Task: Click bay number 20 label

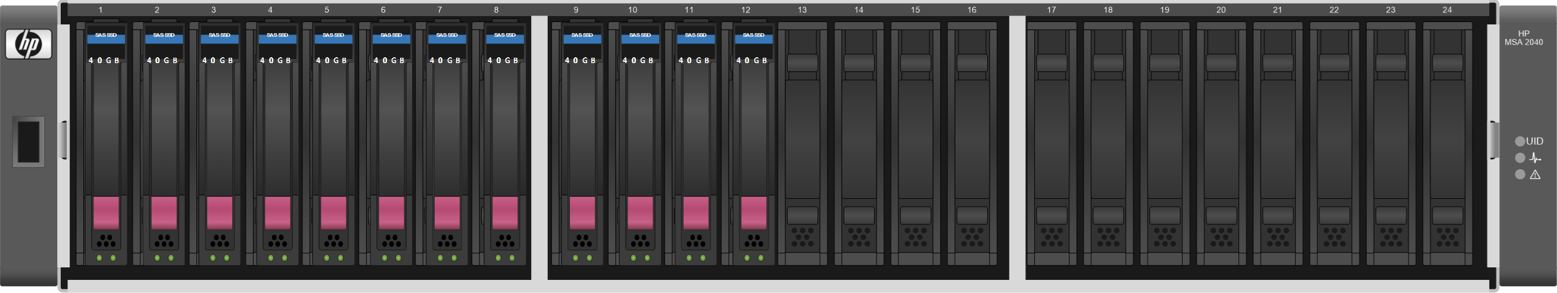Action: [x=1221, y=10]
